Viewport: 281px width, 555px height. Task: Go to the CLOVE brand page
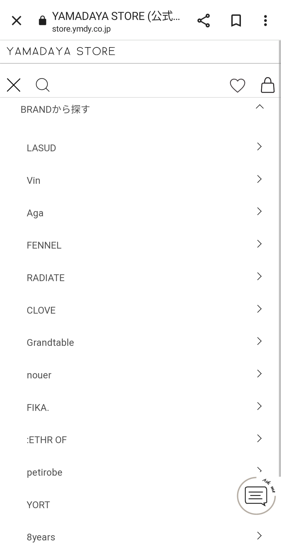click(x=140, y=310)
